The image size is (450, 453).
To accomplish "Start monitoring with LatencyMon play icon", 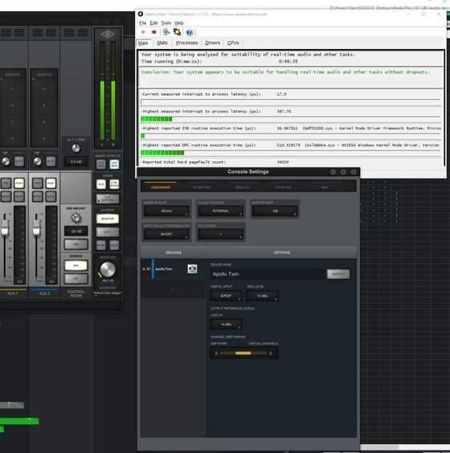I will 143,32.
